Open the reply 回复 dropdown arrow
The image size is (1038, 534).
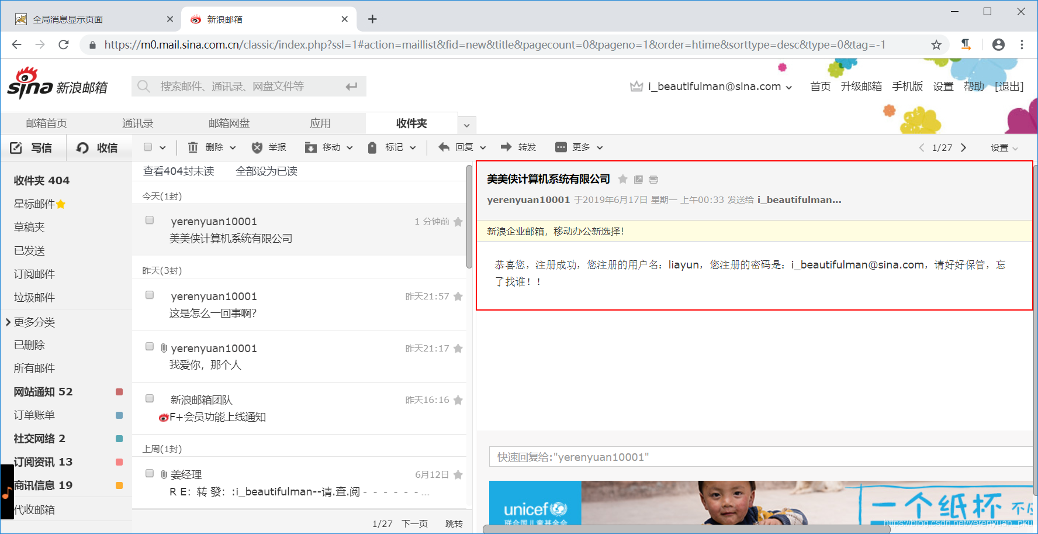(483, 148)
